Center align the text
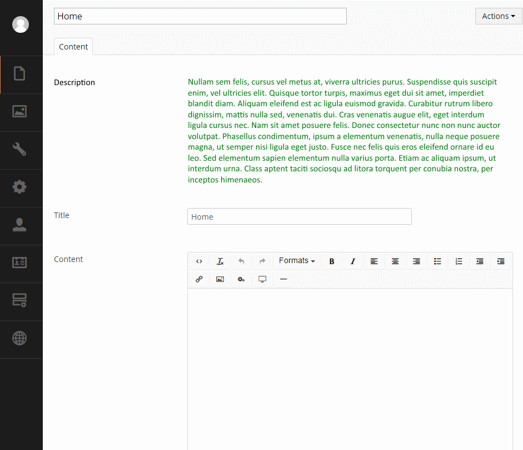This screenshot has width=523, height=450. [x=395, y=261]
